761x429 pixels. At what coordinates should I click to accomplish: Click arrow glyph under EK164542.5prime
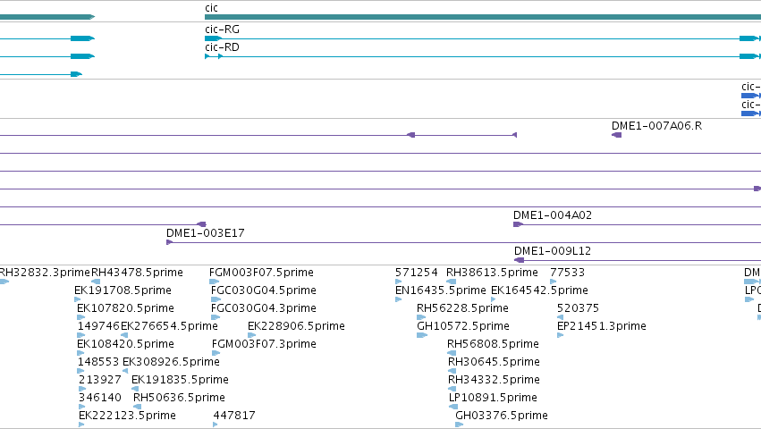493,299
